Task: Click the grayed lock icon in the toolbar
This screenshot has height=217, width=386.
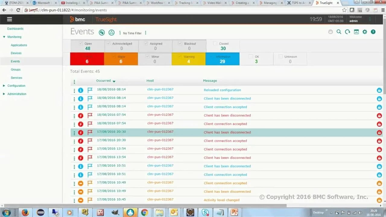Action: click(x=331, y=32)
